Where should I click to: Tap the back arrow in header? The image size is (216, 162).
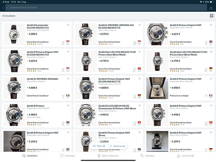pos(3,8)
